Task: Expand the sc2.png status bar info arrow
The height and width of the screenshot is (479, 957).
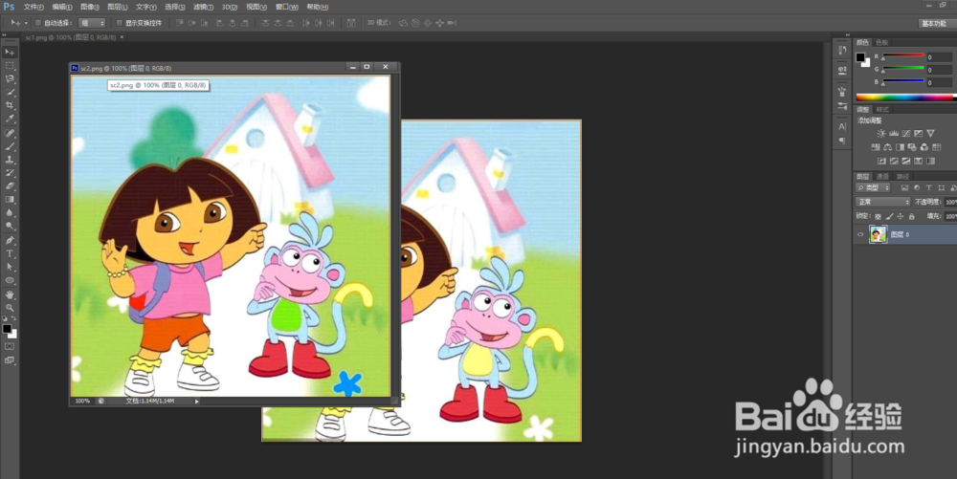Action: coord(196,401)
